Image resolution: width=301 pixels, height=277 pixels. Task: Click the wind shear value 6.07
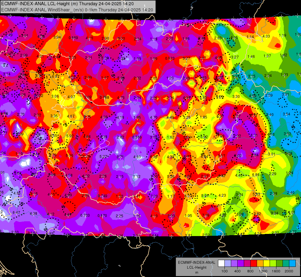coord(188,196)
